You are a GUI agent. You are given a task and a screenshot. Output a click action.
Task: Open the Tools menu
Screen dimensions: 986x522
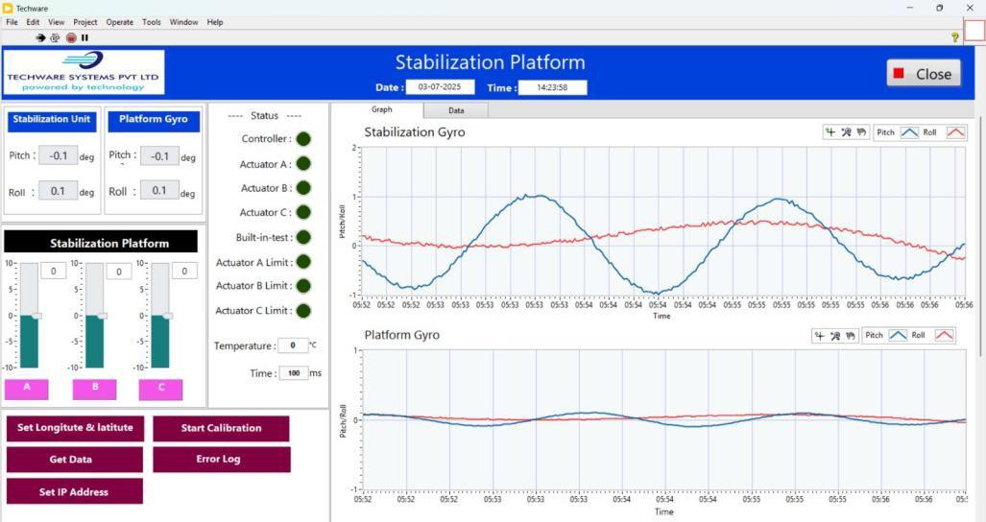click(151, 22)
